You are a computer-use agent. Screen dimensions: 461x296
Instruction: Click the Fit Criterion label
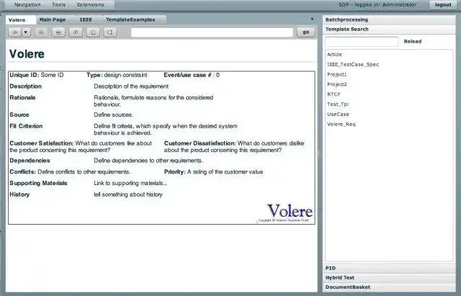26,126
